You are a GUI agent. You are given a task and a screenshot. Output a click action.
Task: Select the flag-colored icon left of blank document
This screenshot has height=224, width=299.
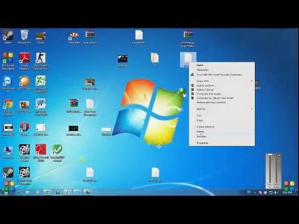(74, 105)
